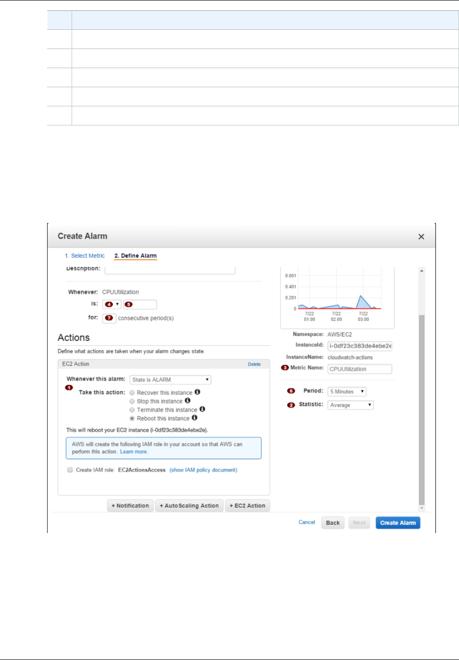Click the Create Alarm button

pos(398,523)
